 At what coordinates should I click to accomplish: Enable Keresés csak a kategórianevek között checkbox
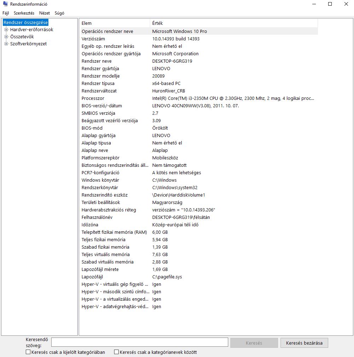(x=116, y=352)
